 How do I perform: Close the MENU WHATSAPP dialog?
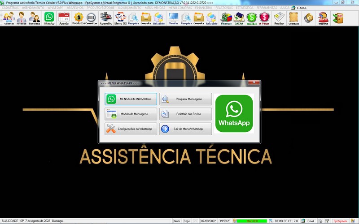pos(254,82)
